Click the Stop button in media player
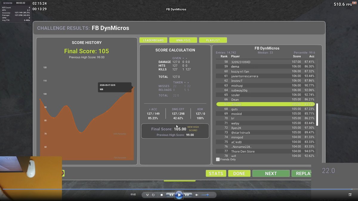The width and height of the screenshot is (358, 201). tap(161, 195)
